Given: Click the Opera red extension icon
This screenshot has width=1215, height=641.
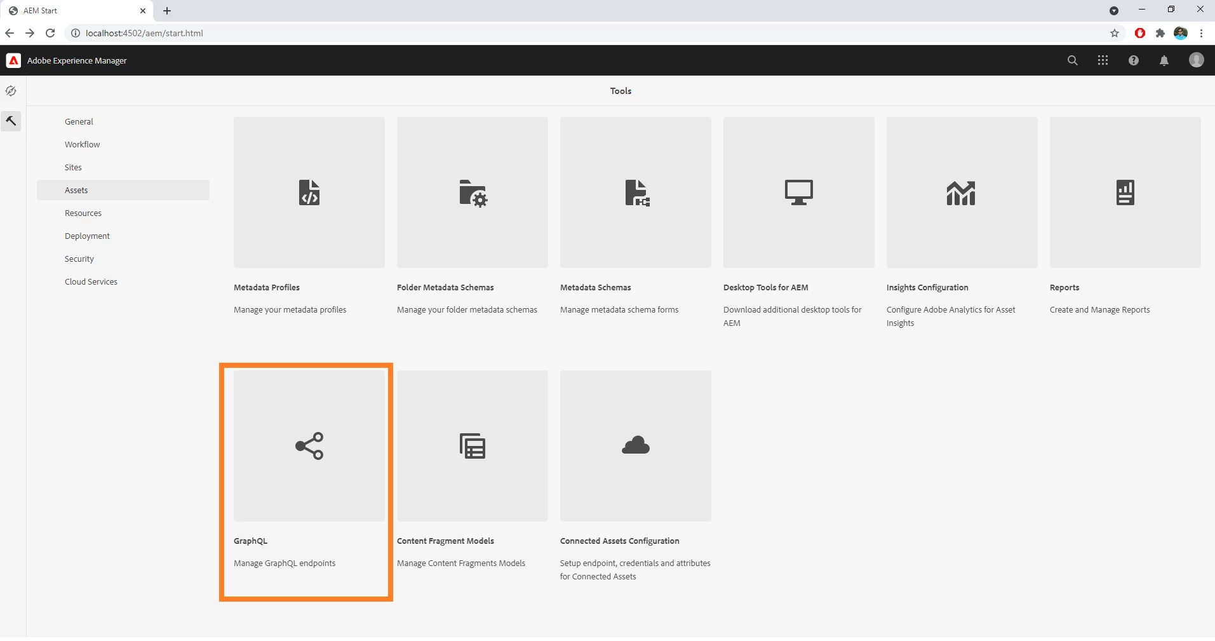Looking at the screenshot, I should [1140, 33].
